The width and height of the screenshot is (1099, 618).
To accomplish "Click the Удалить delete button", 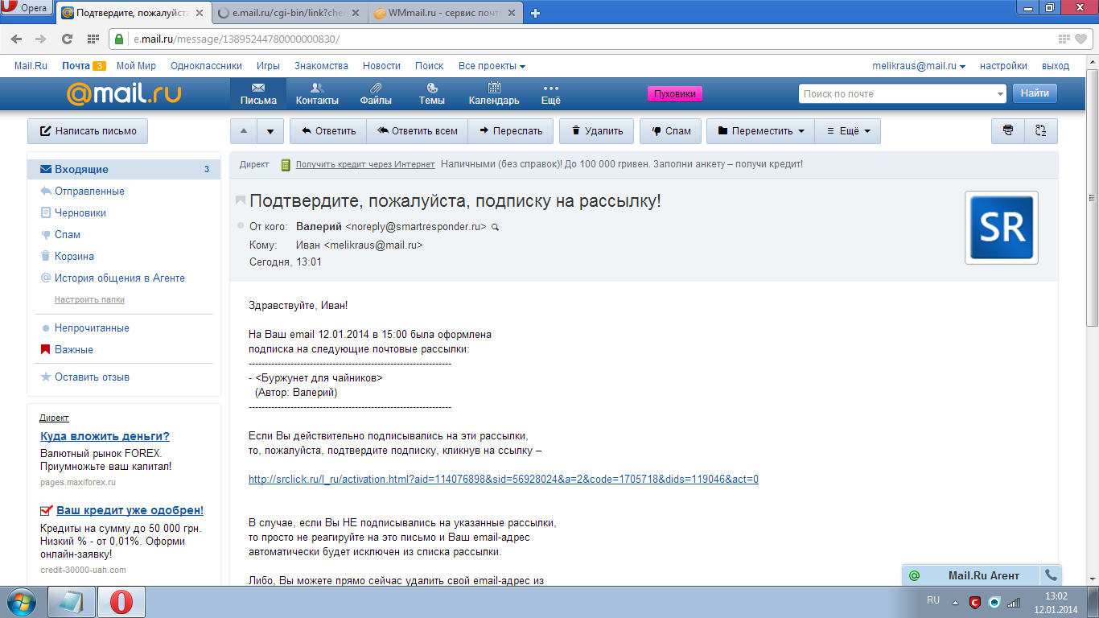I will point(597,131).
